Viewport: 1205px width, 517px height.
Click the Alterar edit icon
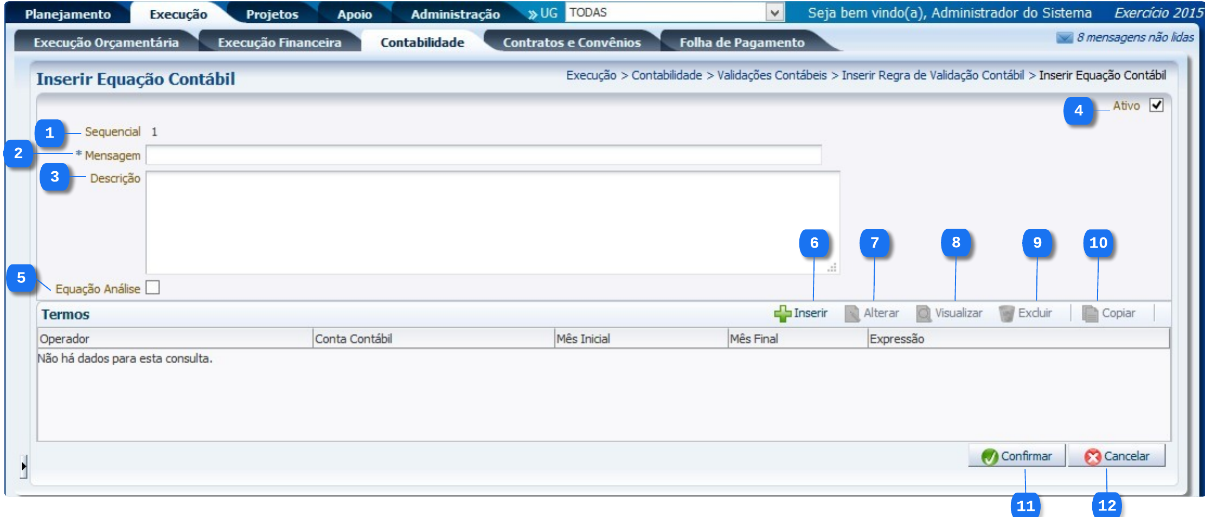coord(852,313)
